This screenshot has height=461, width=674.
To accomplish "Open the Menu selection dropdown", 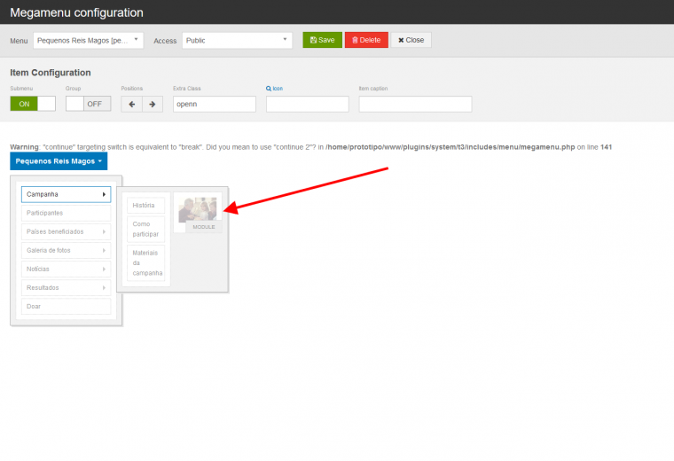I will [x=88, y=41].
